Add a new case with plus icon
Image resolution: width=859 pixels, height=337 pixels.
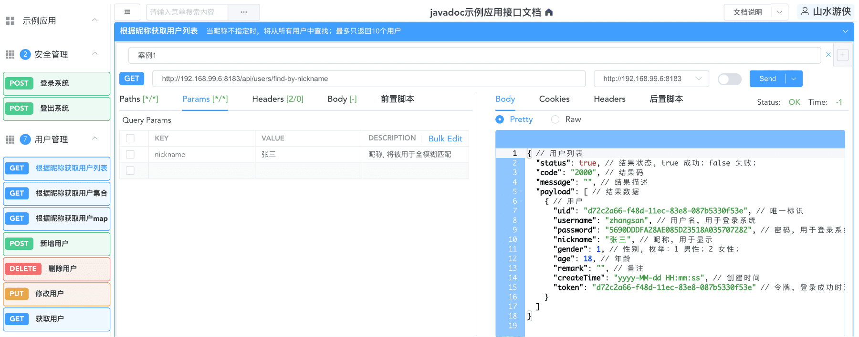(x=843, y=55)
